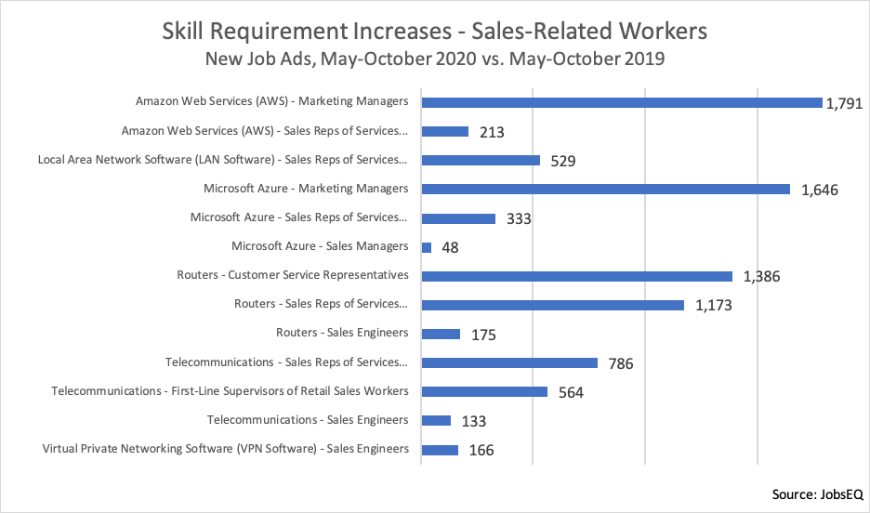The width and height of the screenshot is (870, 513).
Task: Select the 'Routers - Customer Service Representatives' label
Action: click(293, 275)
